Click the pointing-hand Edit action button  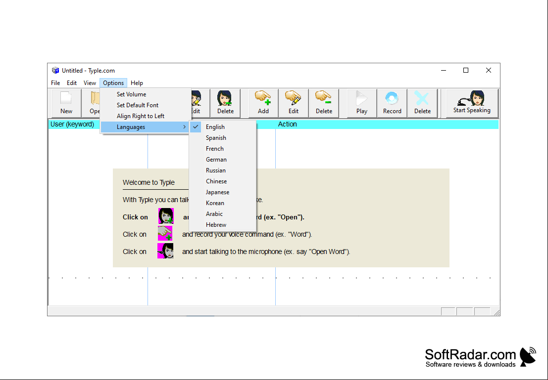pyautogui.click(x=294, y=103)
